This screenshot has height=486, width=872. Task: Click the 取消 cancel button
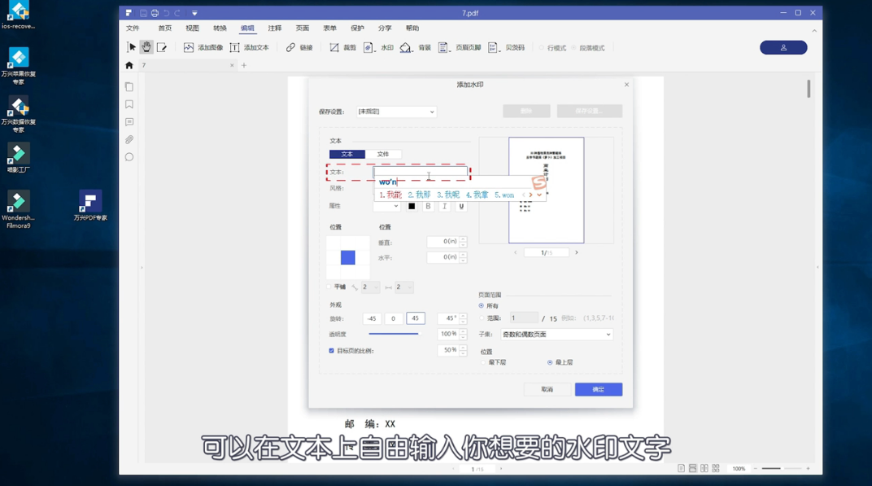547,389
